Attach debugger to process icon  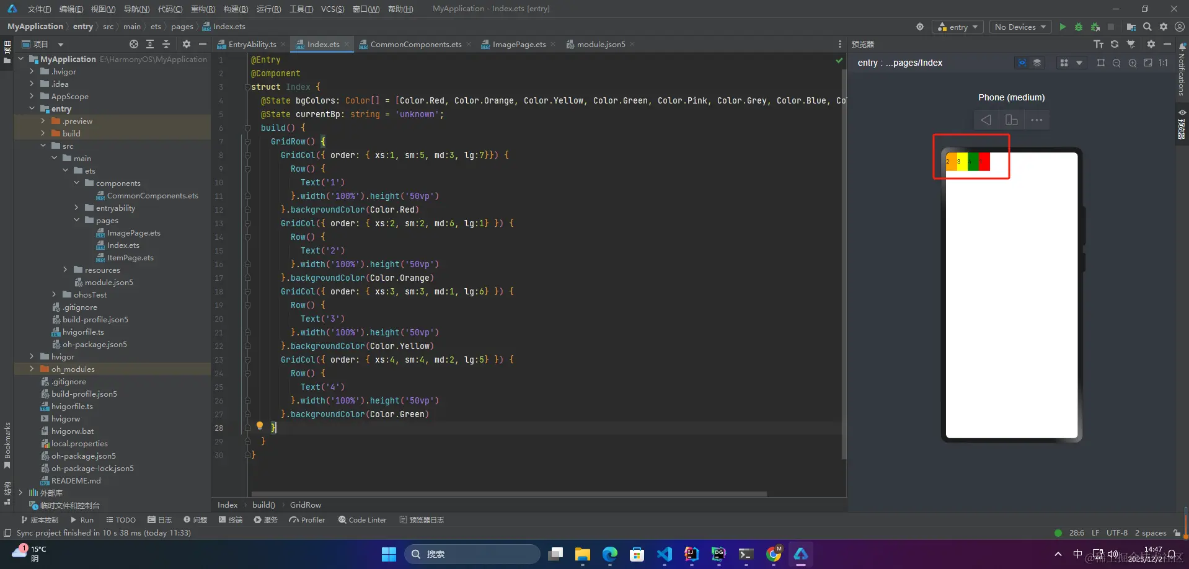(1095, 27)
